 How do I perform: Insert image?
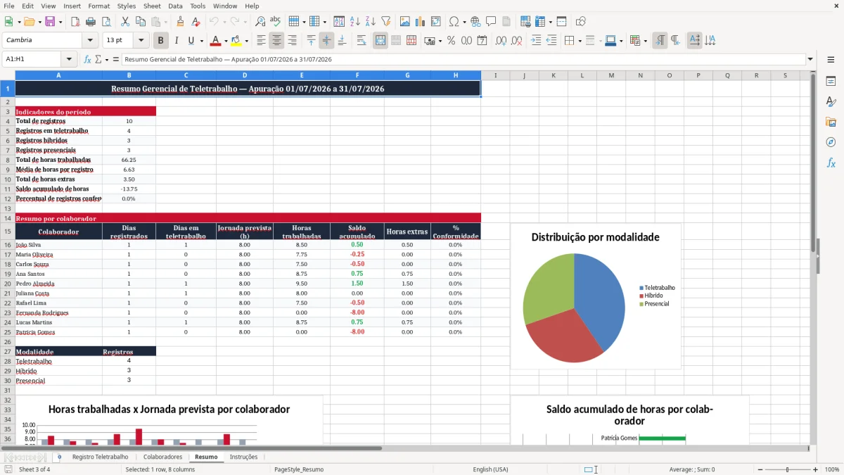click(x=405, y=22)
